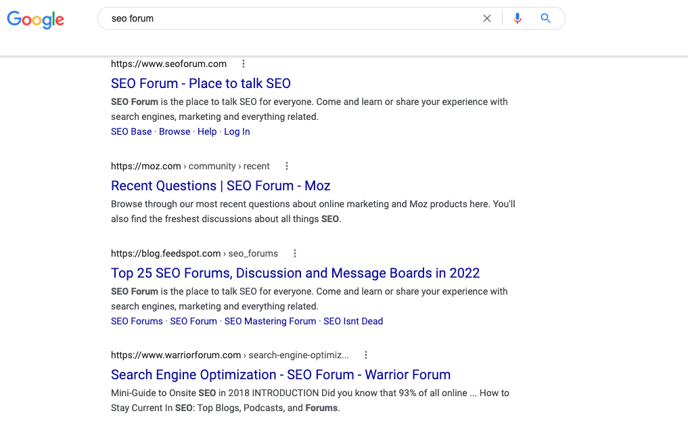Open the three-dot menu beside blog.feedspot.com result
Viewport: 688px width, 426px height.
click(x=295, y=253)
